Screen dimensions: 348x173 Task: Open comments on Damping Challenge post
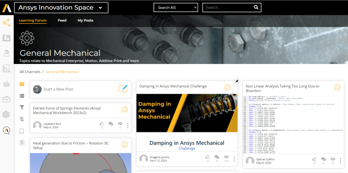[216, 157]
